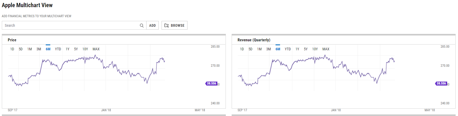
Task: Choose MAX range on Price chart
Action: tap(96, 49)
